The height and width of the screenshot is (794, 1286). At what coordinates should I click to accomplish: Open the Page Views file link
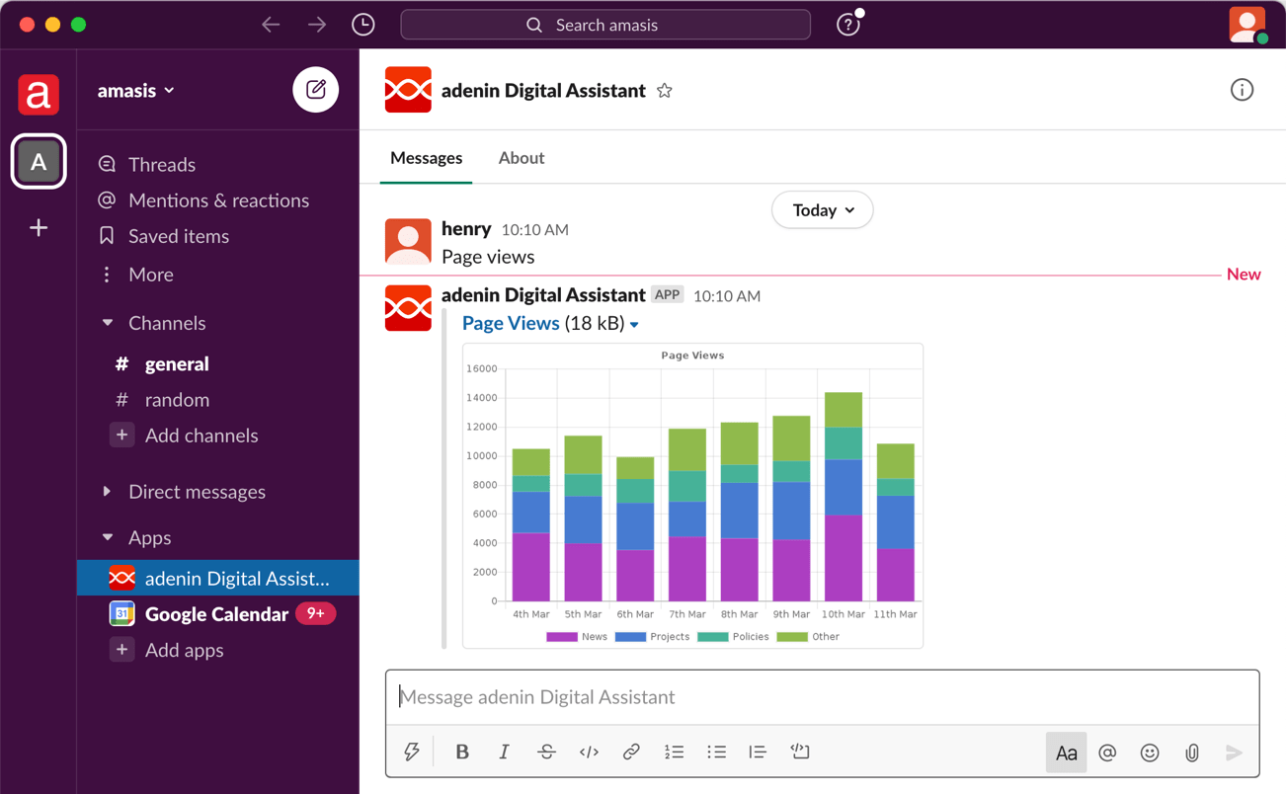click(511, 323)
